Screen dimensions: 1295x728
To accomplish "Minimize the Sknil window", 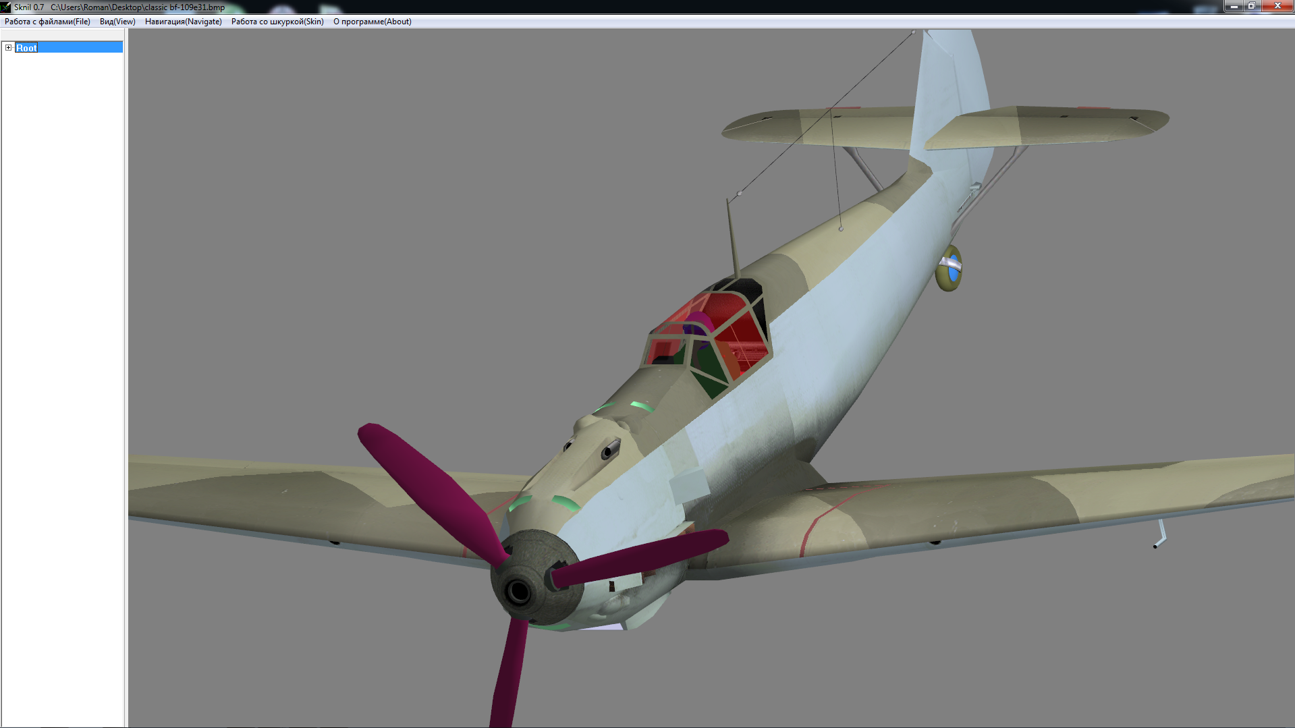I will (1234, 6).
